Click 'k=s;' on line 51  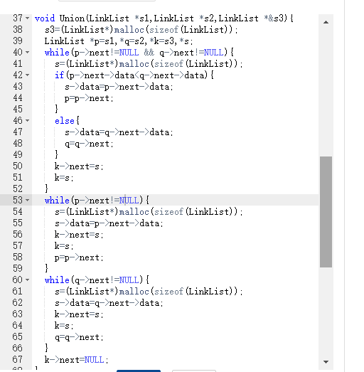64,178
